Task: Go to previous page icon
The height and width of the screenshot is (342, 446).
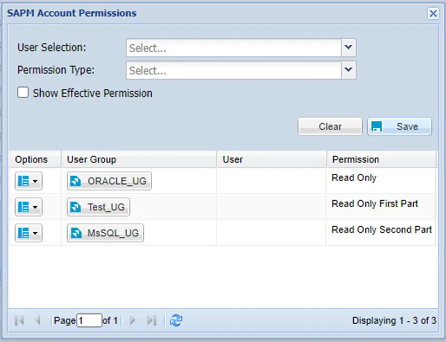Action: point(37,320)
